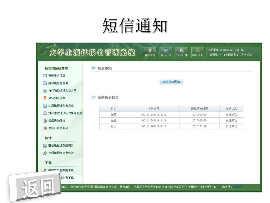This screenshot has width=270, height=203.
Task: Open 生成补报校验码 link
Action: (58, 128)
